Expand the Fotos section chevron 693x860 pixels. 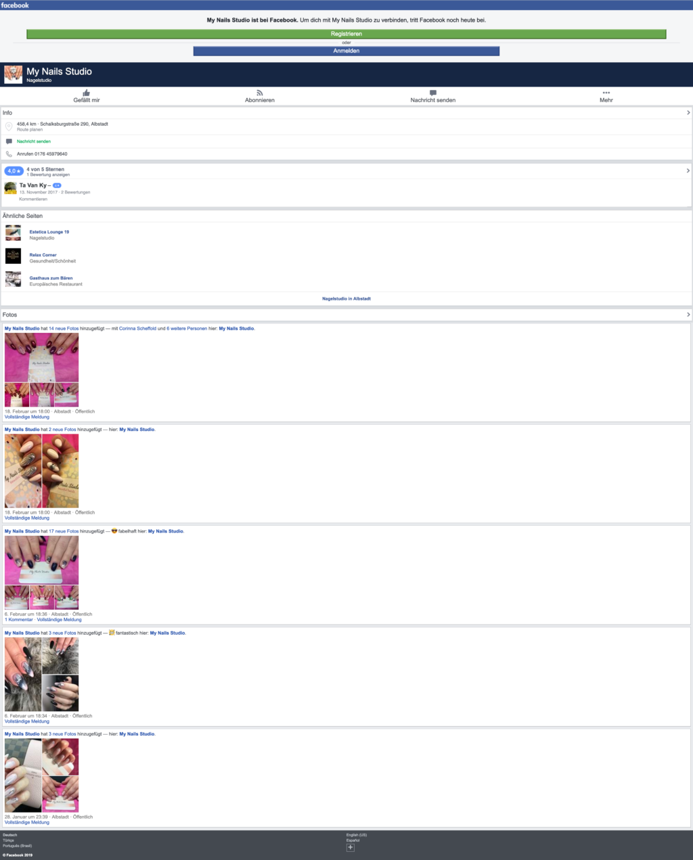[x=688, y=315]
